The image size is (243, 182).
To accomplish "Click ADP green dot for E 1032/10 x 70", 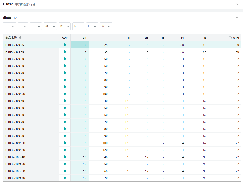I will point(65,178).
